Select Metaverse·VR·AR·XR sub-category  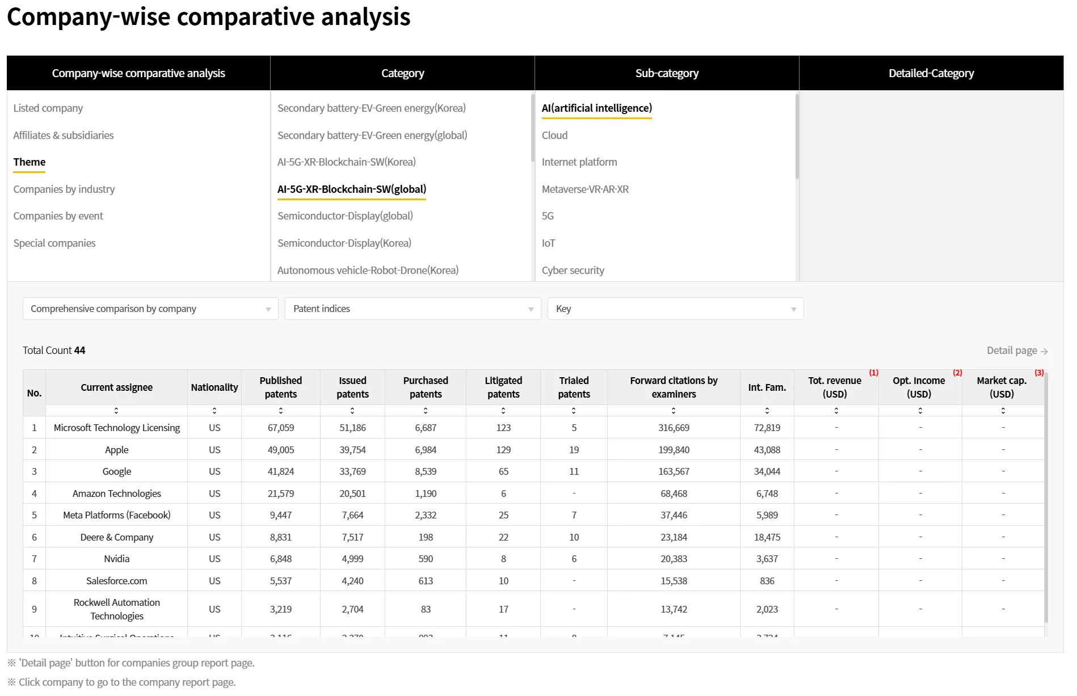pyautogui.click(x=585, y=189)
